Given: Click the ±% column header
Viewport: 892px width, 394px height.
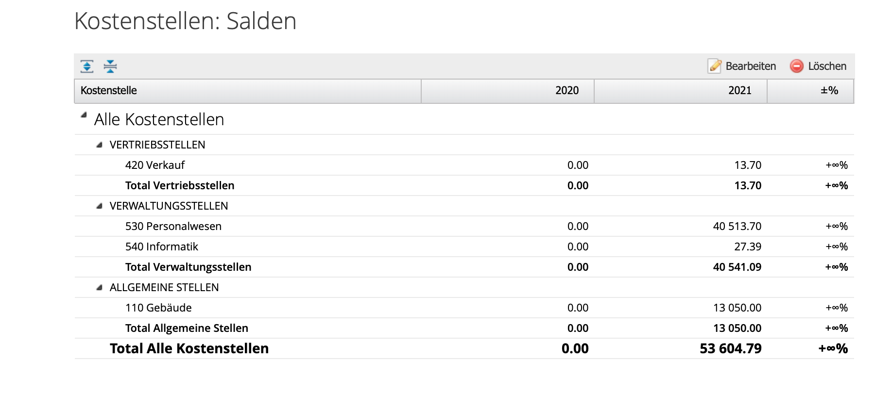Looking at the screenshot, I should click(x=829, y=91).
